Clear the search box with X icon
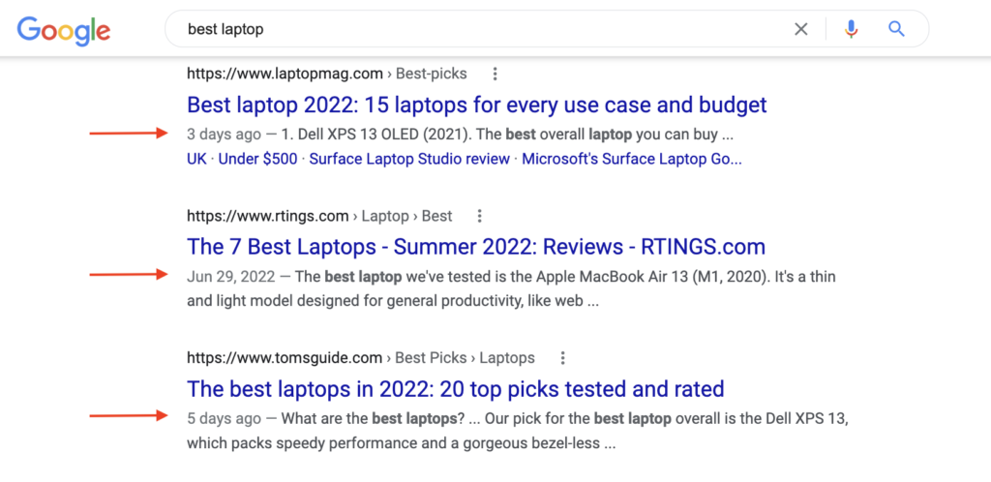The image size is (991, 482). (x=800, y=29)
